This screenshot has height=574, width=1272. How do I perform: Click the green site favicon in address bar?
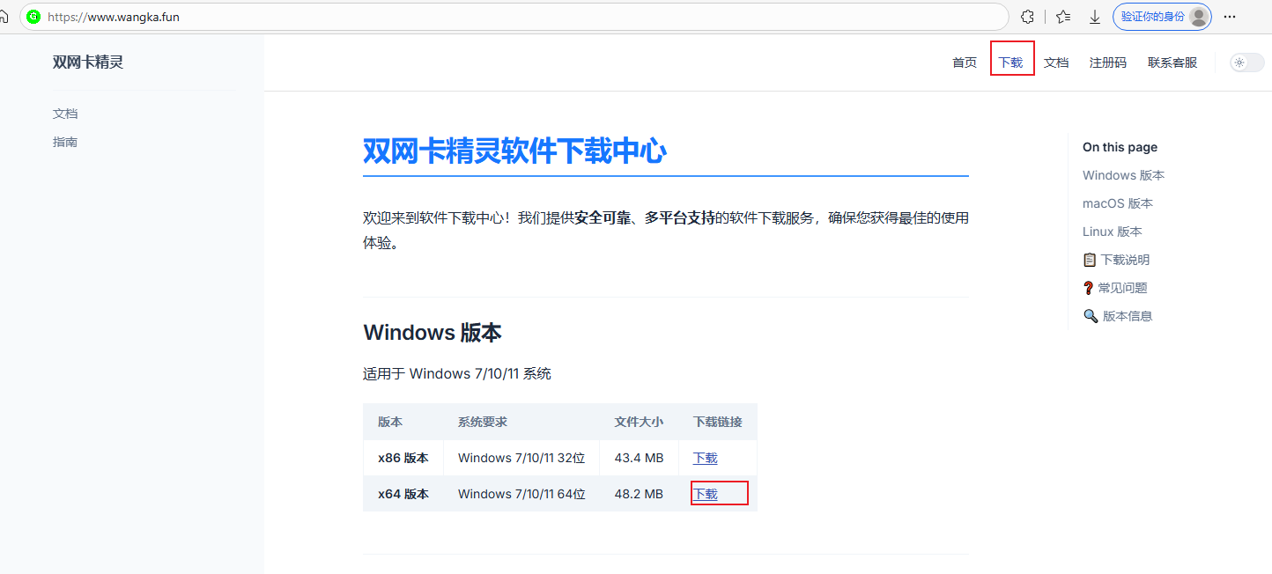[x=33, y=16]
